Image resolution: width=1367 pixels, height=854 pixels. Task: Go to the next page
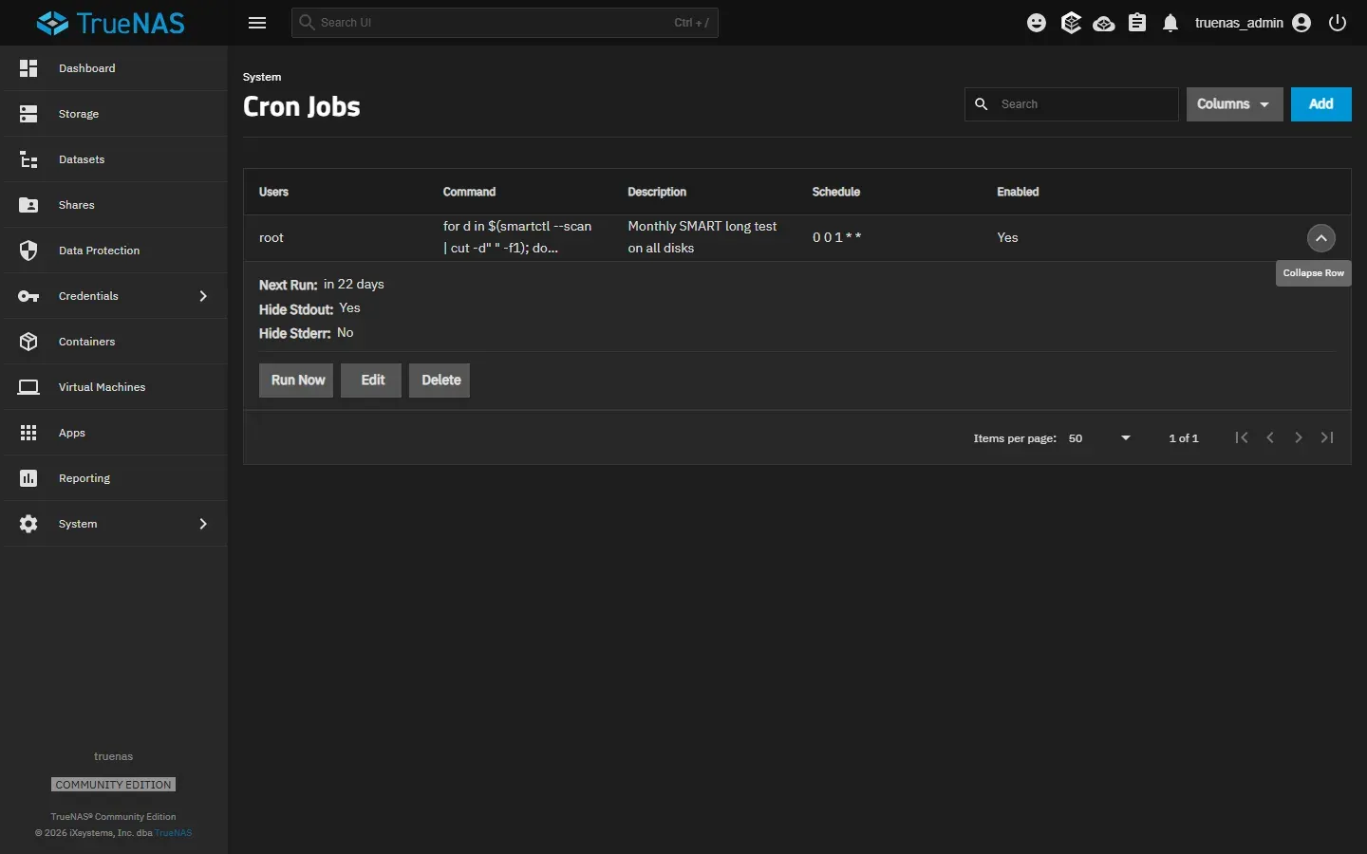coord(1299,437)
